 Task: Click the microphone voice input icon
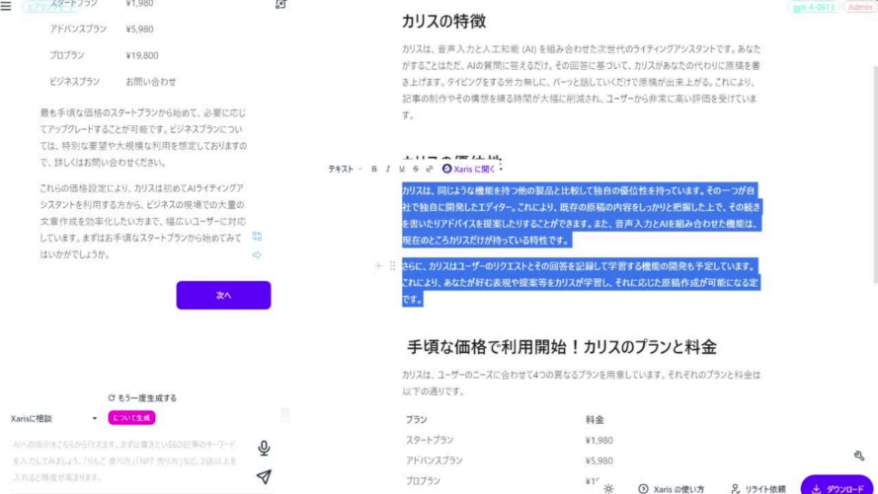pyautogui.click(x=264, y=448)
